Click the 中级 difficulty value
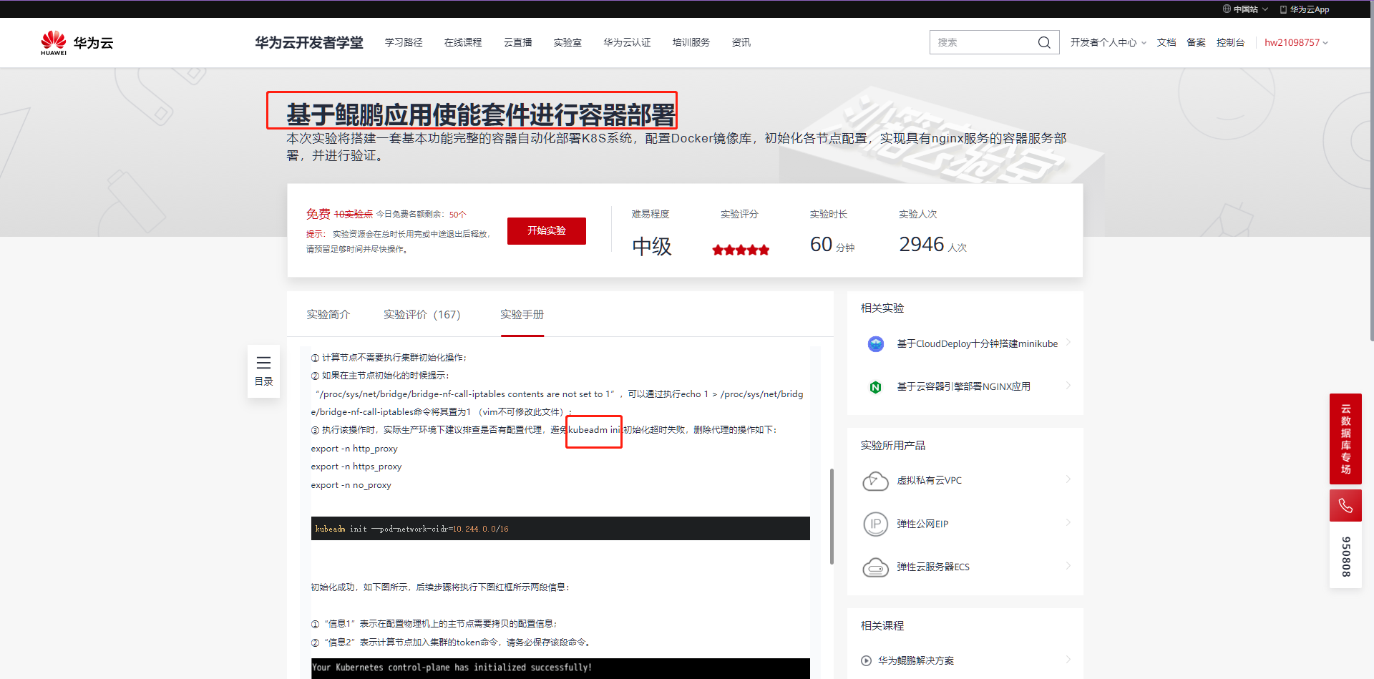 652,247
